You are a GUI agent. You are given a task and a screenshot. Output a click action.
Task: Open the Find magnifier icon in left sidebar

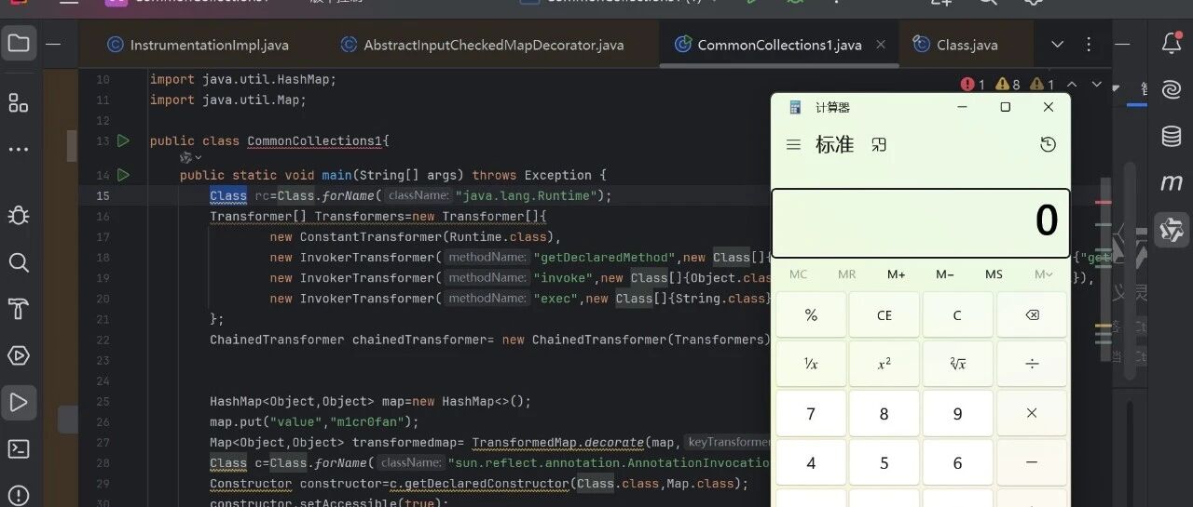coord(19,263)
